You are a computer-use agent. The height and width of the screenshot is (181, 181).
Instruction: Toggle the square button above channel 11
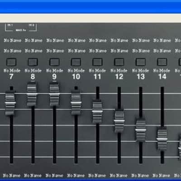click(97, 62)
